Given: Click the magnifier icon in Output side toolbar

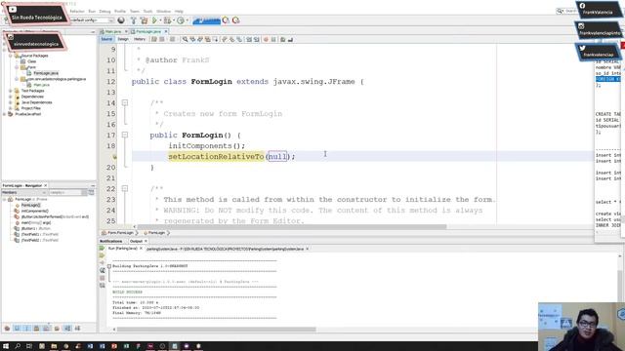Looking at the screenshot, I should pos(102,270).
